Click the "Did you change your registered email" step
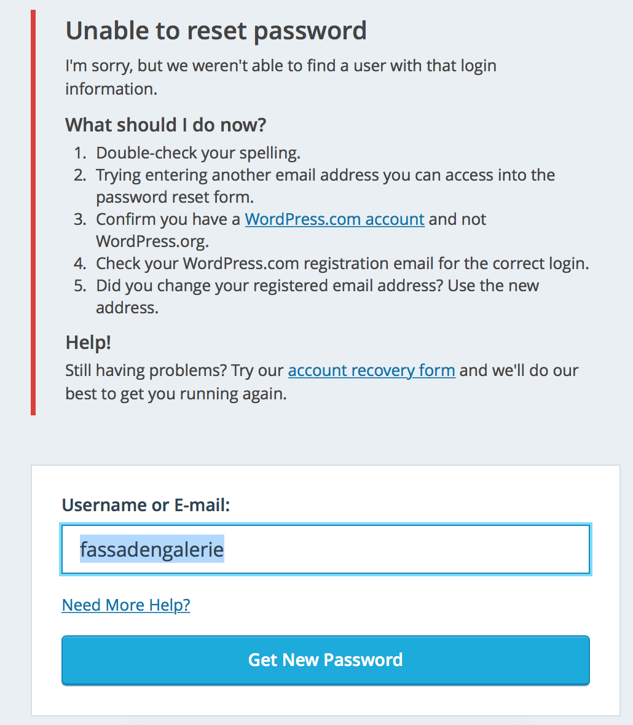The width and height of the screenshot is (633, 725). pyautogui.click(x=317, y=286)
